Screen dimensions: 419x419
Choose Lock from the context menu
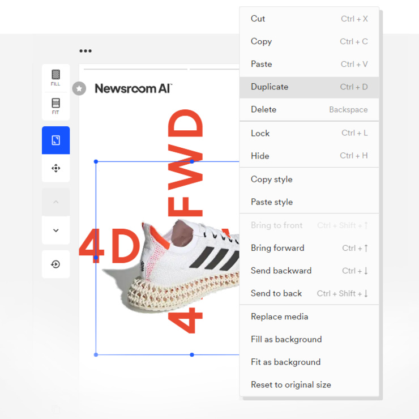pyautogui.click(x=309, y=133)
